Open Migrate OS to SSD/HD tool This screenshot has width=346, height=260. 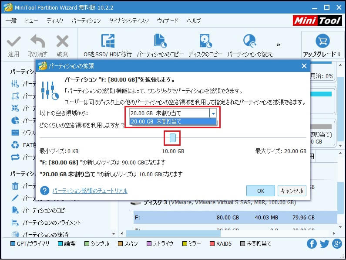(x=107, y=45)
